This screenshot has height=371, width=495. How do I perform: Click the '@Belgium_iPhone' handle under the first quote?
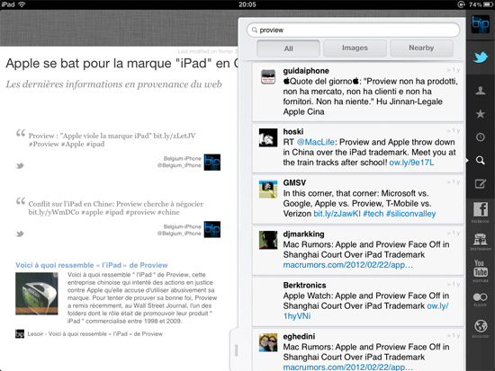[179, 165]
